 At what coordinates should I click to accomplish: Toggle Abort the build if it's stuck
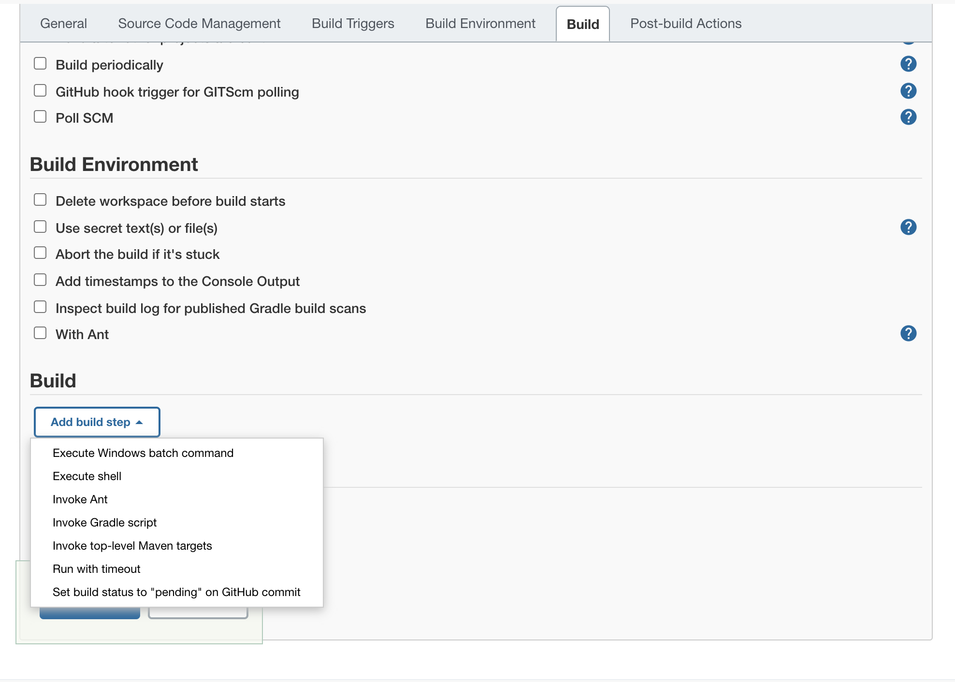click(40, 253)
